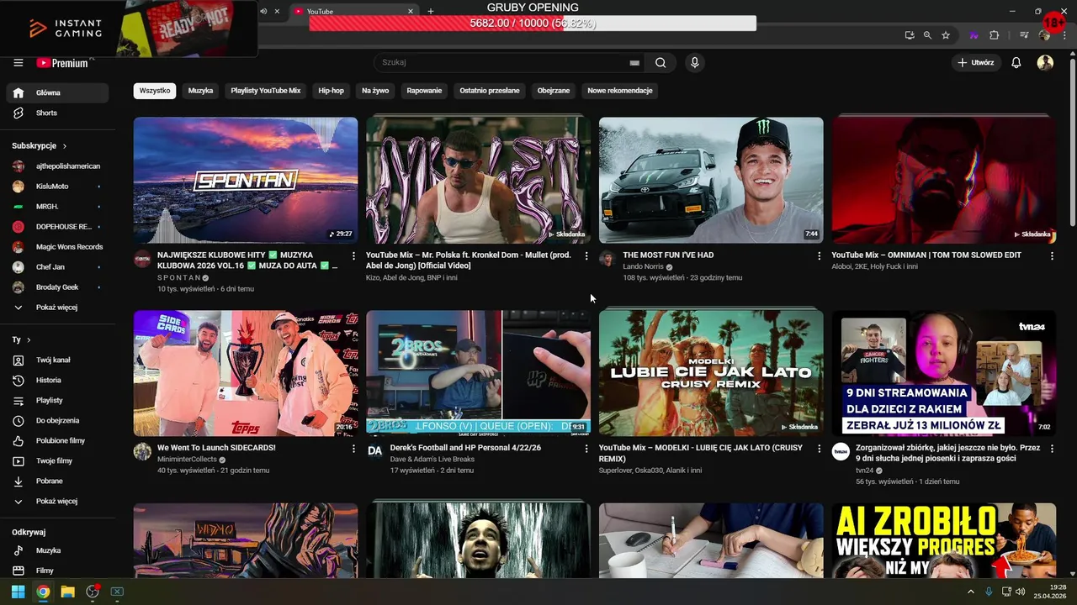Click inside the Szukaj search field
The height and width of the screenshot is (605, 1077).
point(501,63)
